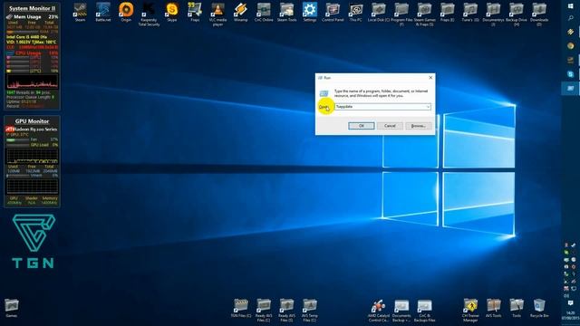The height and width of the screenshot is (326, 580).
Task: Open the Action Center notification icon
Action: [570, 303]
